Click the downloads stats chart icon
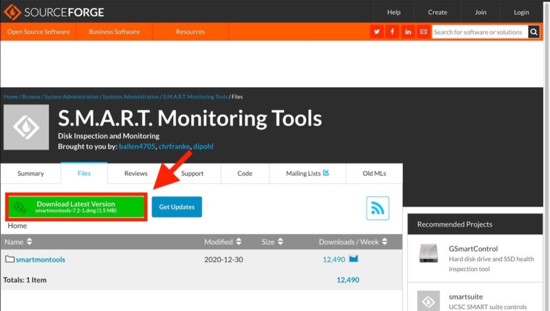The image size is (550, 311). tap(353, 259)
